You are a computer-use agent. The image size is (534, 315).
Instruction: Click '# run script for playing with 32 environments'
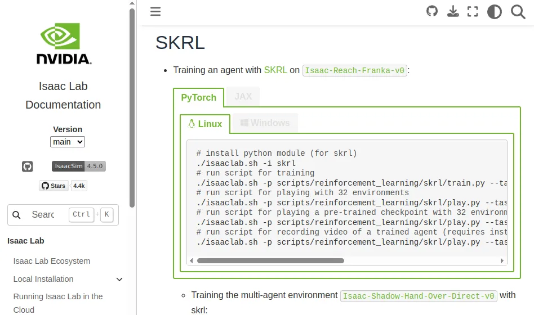click(x=302, y=192)
